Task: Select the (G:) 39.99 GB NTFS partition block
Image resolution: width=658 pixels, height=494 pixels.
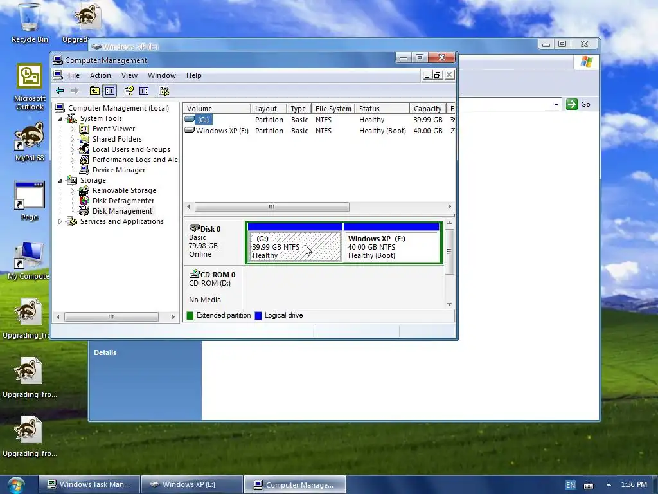Action: pos(295,246)
